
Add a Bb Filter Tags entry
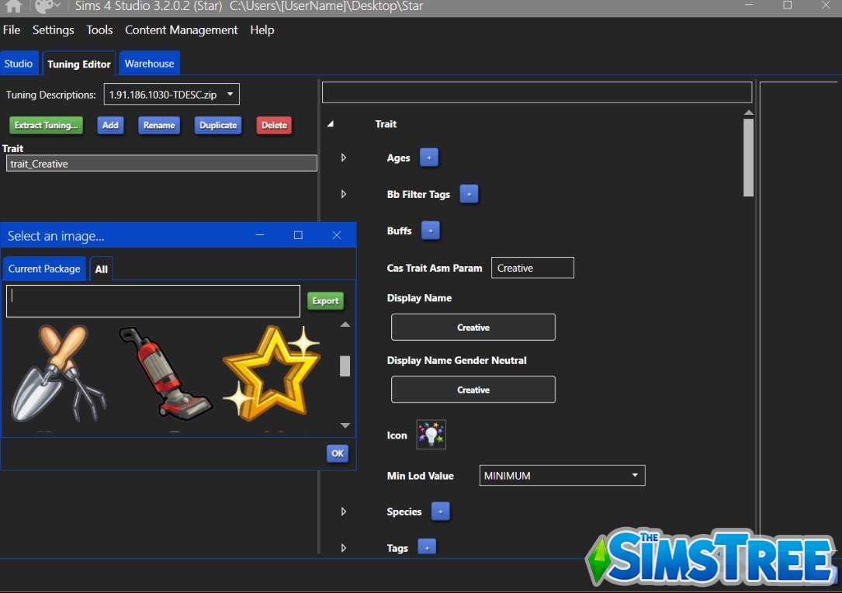(x=469, y=194)
